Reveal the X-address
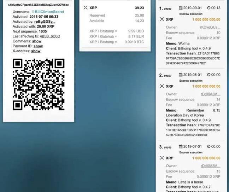Viewport: 229px width, 192px height. point(36,51)
